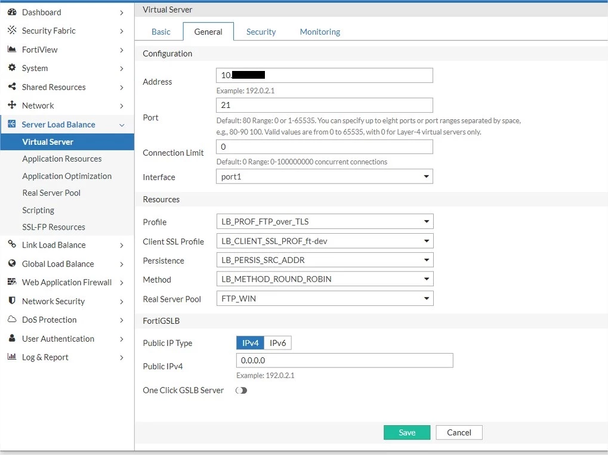The width and height of the screenshot is (608, 455).
Task: Switch to the Monitoring tab
Action: (320, 32)
